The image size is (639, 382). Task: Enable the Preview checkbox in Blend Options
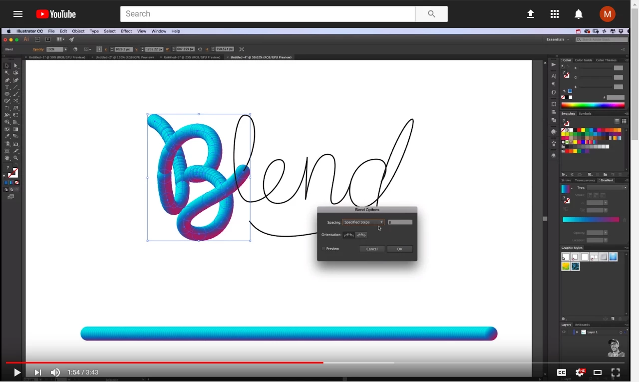coord(323,249)
